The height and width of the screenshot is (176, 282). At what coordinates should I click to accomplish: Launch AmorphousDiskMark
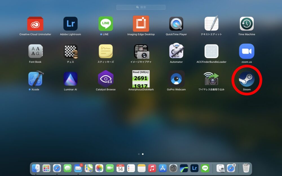(141, 79)
